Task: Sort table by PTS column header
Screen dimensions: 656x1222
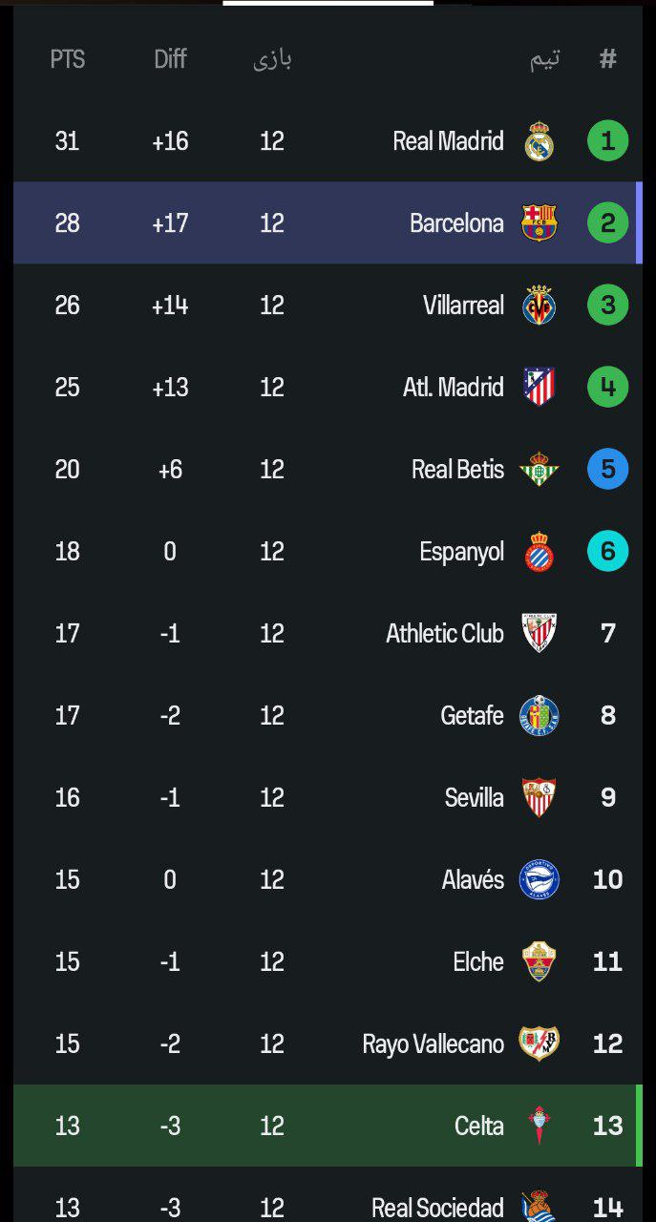Action: (x=68, y=59)
